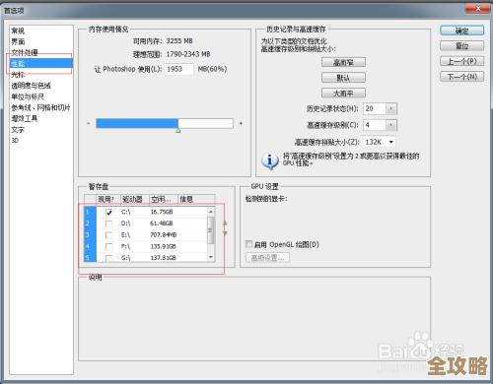
Task: Select 文字 category
Action: [x=18, y=130]
